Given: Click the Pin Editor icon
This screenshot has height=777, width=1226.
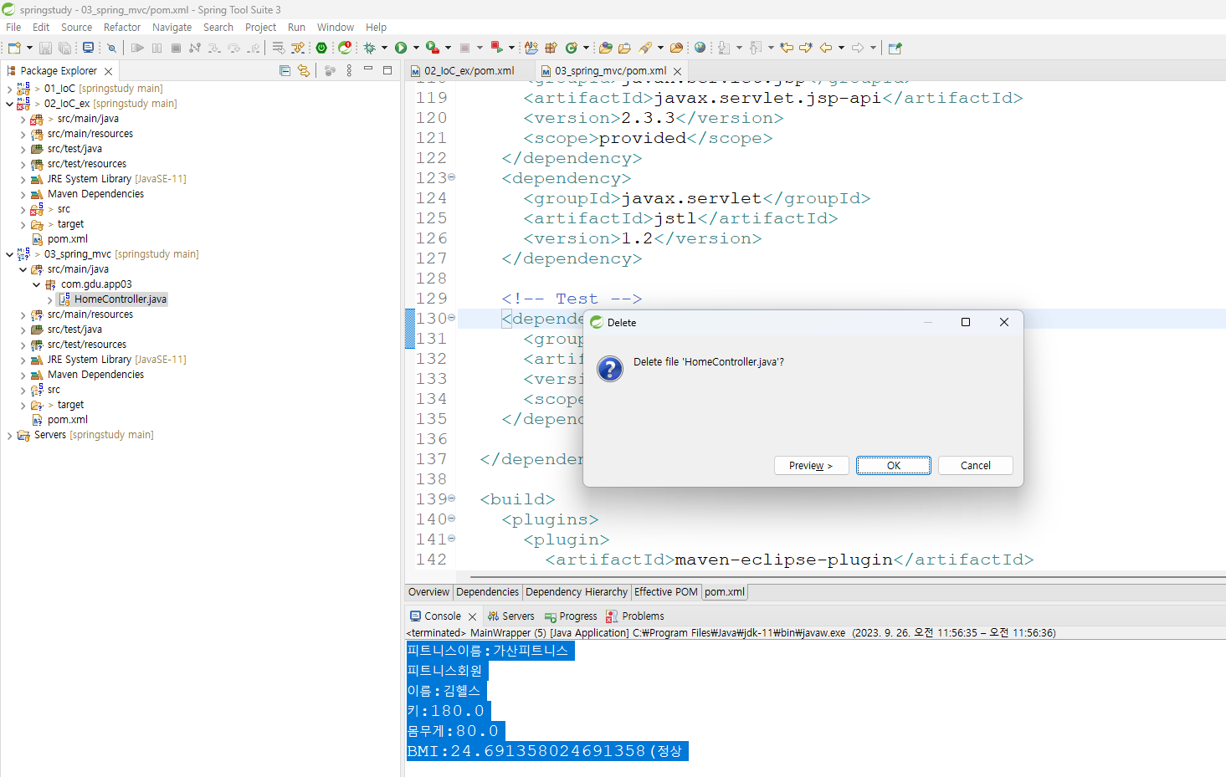Looking at the screenshot, I should coord(895,48).
